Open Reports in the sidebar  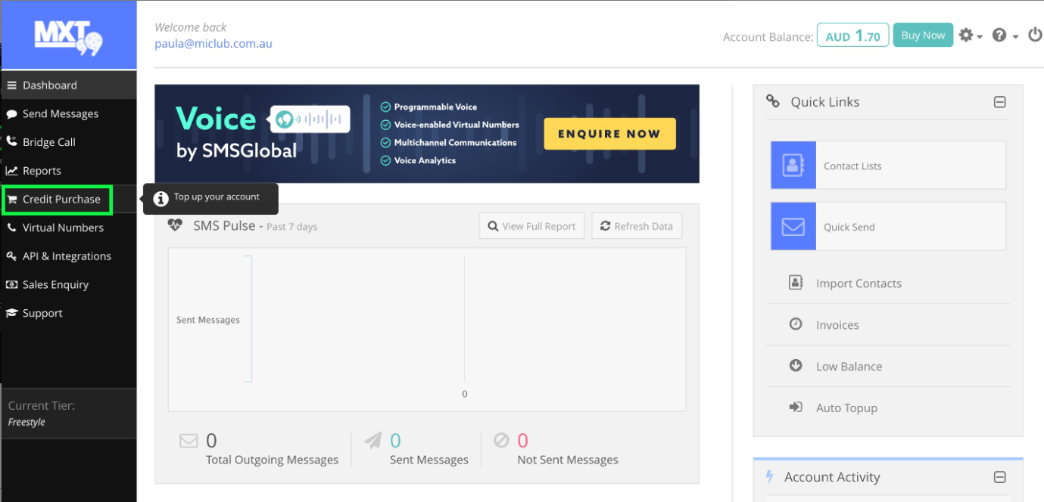(68, 171)
